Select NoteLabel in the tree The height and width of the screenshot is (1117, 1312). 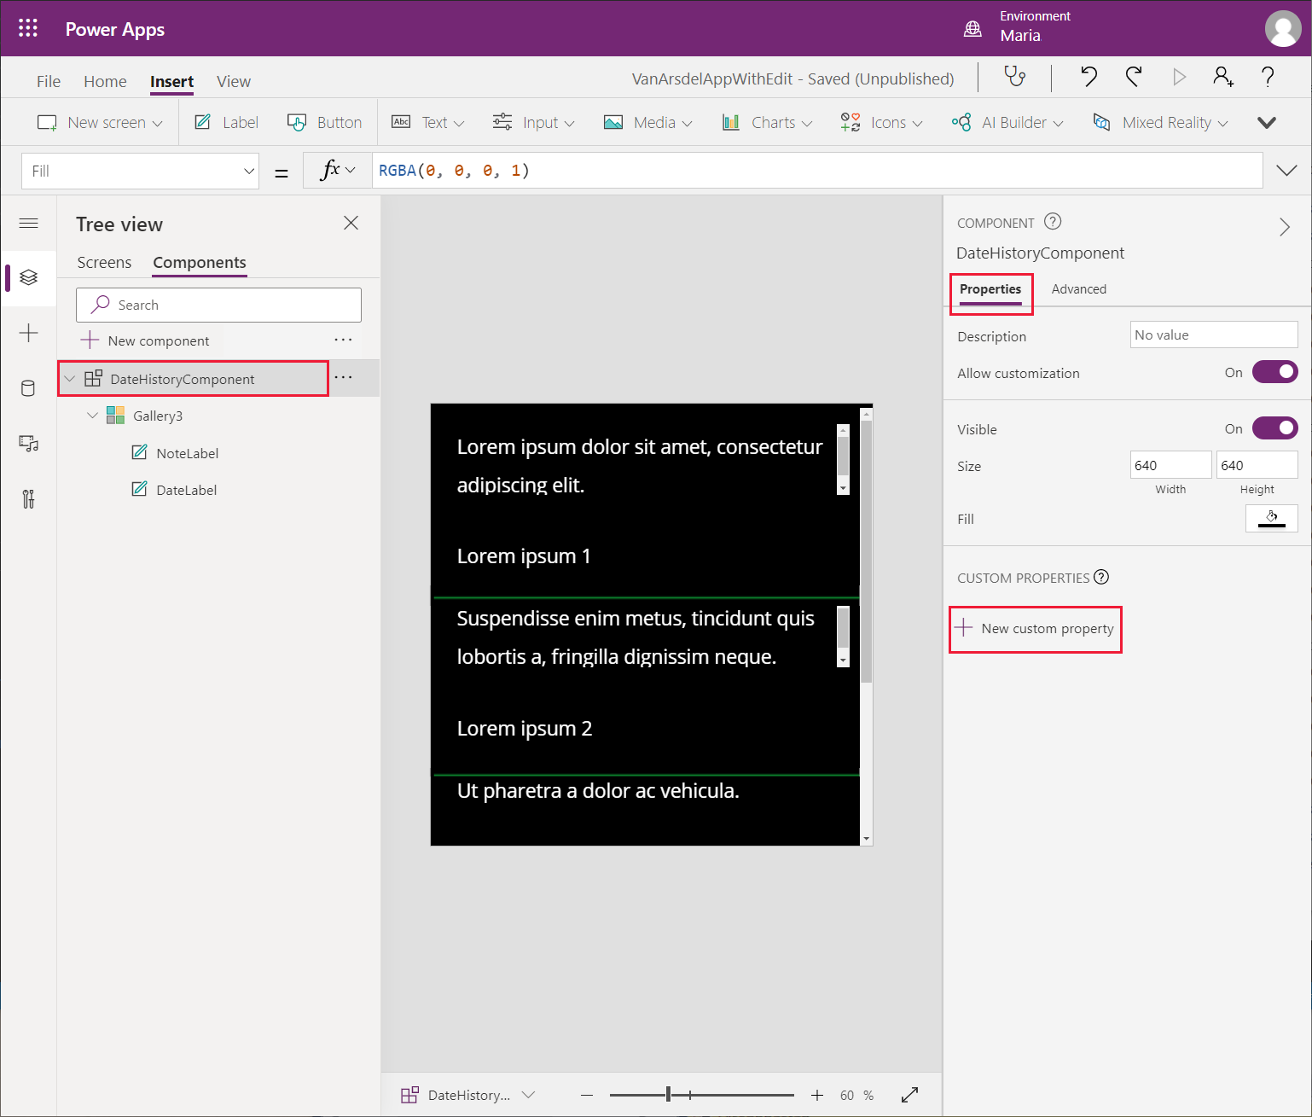pyautogui.click(x=187, y=453)
